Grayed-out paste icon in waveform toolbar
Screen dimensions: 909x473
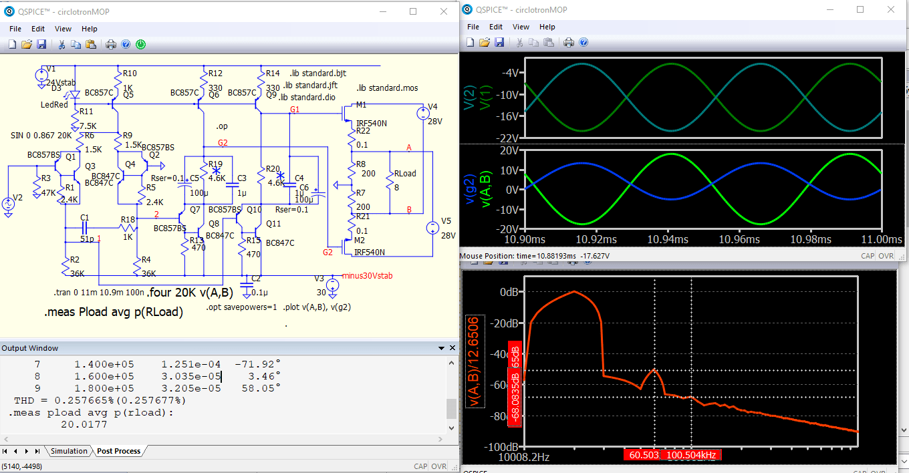(x=549, y=41)
